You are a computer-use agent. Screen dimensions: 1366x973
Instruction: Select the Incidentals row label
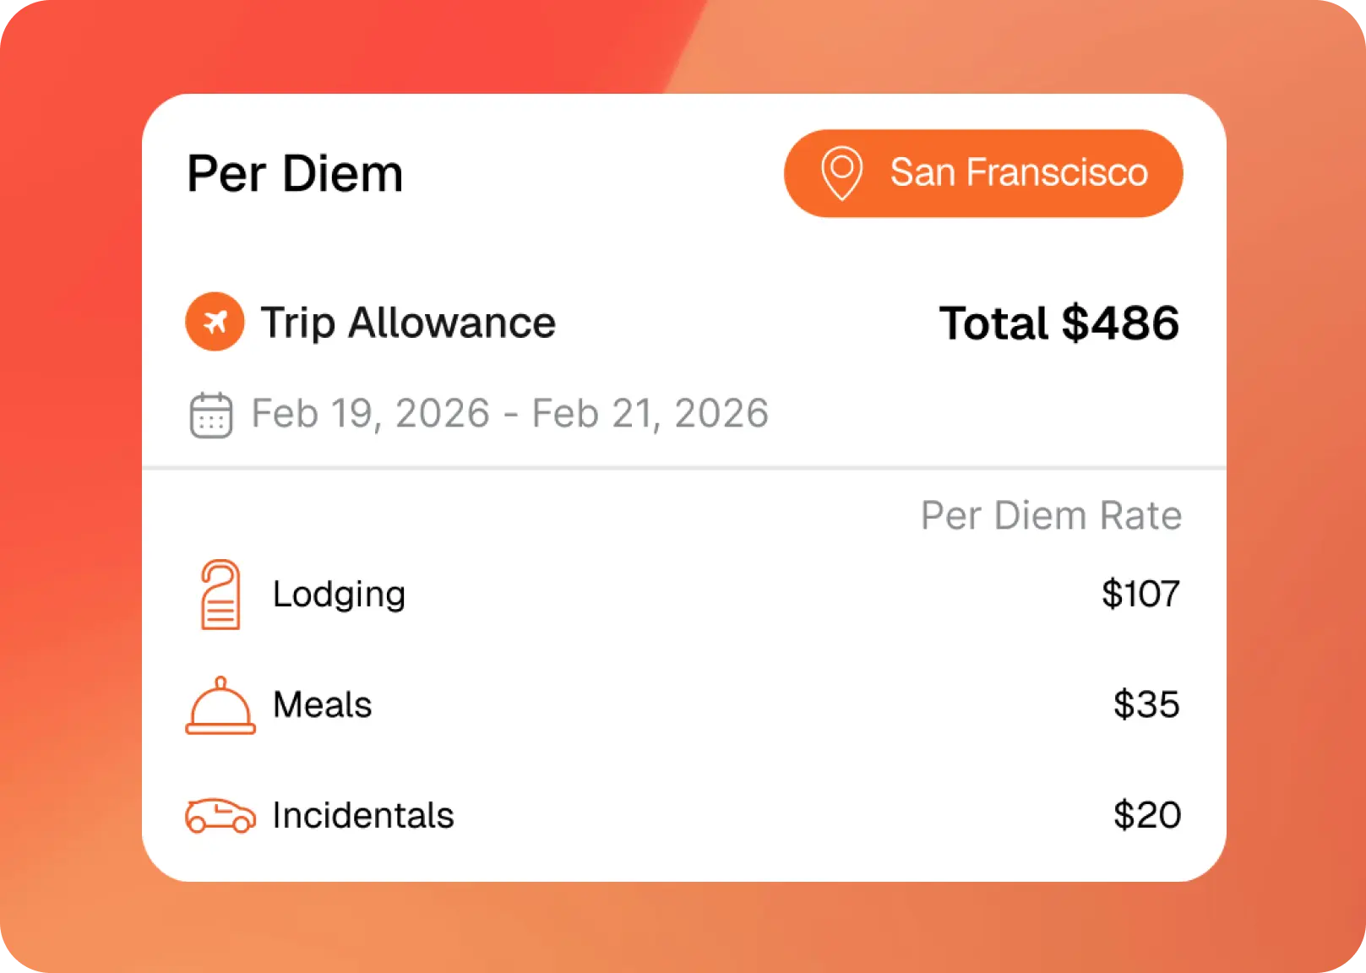coord(363,815)
